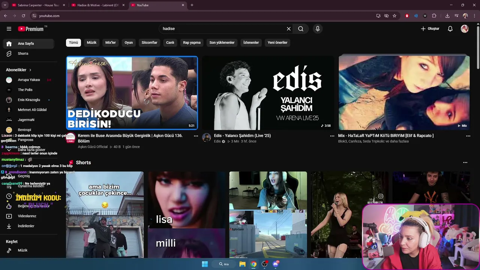Select the Canlı filter chip
This screenshot has width=480, height=270.
(x=170, y=43)
